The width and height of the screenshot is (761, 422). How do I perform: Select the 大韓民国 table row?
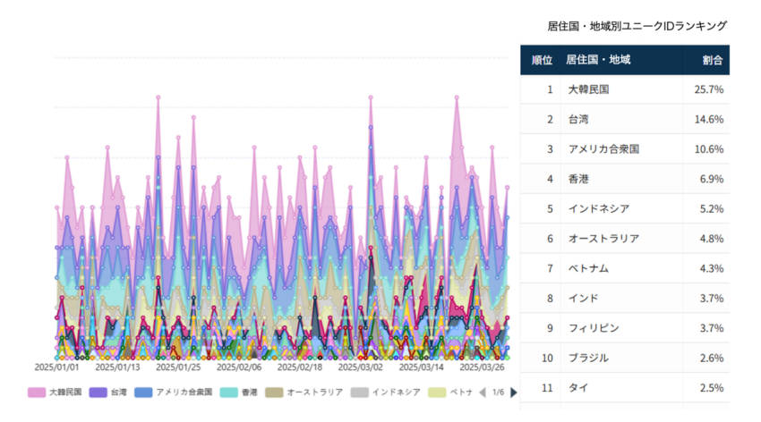625,89
